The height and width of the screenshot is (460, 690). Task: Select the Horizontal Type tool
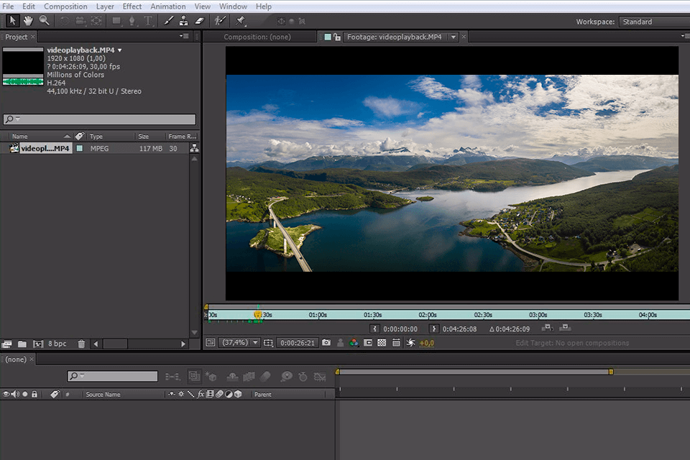[148, 20]
